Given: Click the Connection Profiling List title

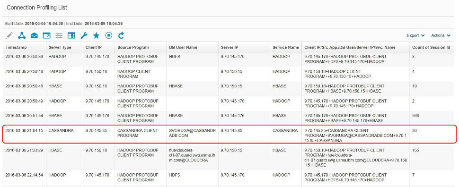Looking at the screenshot, I should 37,8.
